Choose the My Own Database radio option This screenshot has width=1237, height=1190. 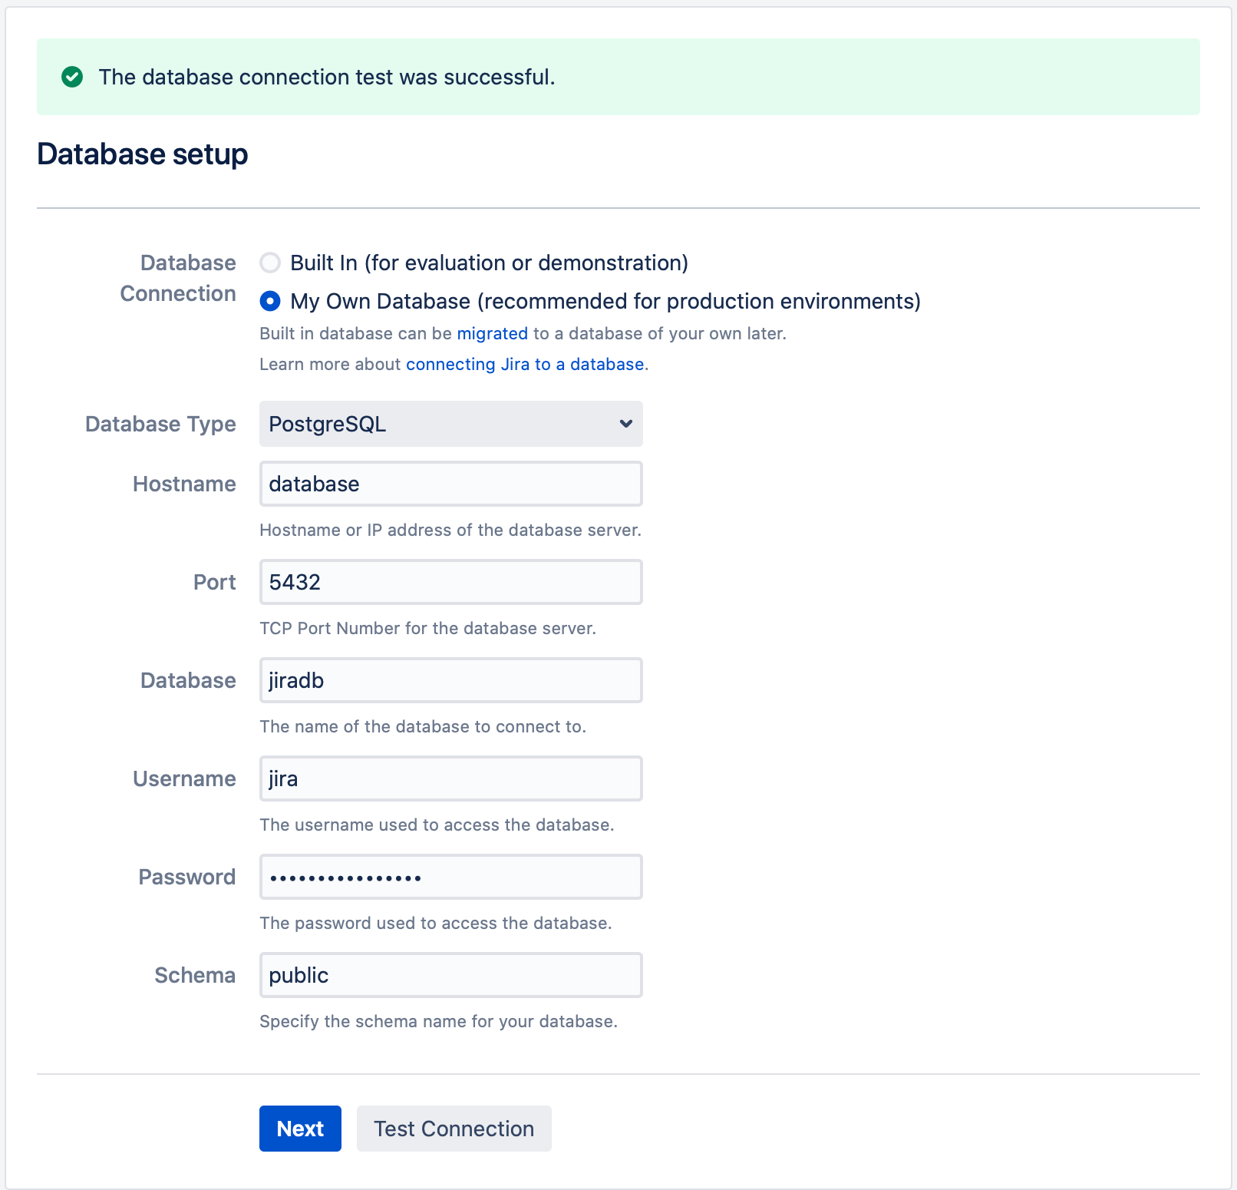pyautogui.click(x=270, y=301)
